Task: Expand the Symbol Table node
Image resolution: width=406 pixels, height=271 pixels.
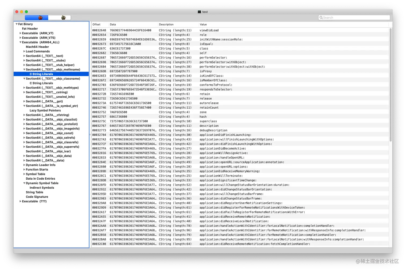Action: tap(24, 174)
